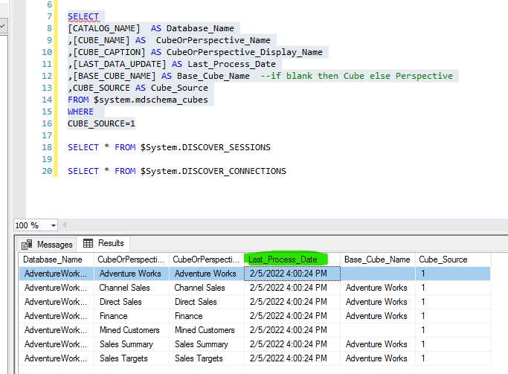Click the display name cell for Direct Sales
The image size is (508, 374).
point(206,302)
